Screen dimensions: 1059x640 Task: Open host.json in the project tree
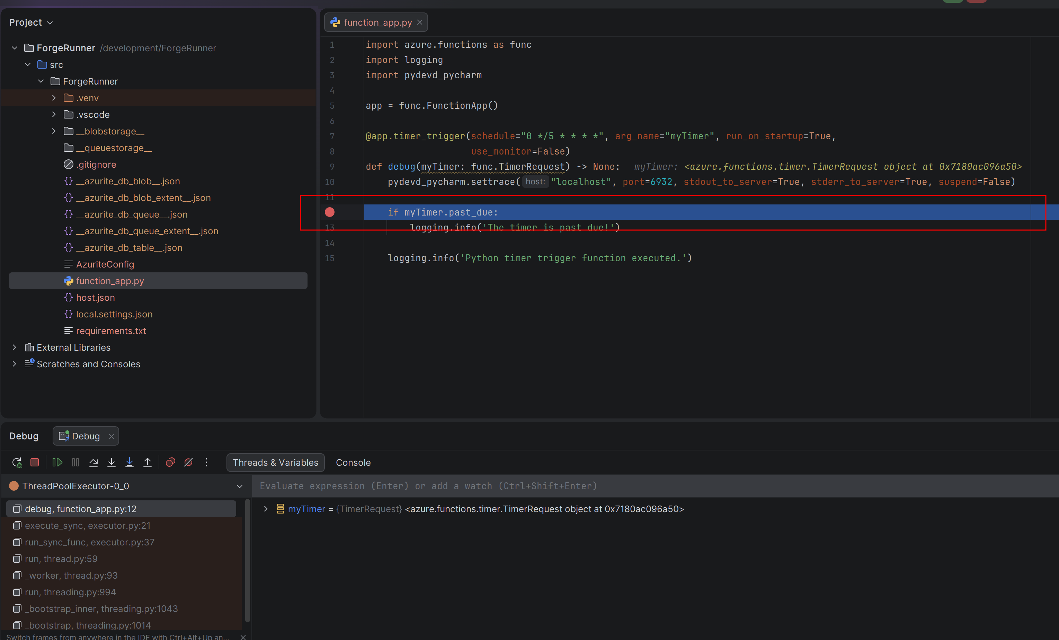pyautogui.click(x=95, y=298)
